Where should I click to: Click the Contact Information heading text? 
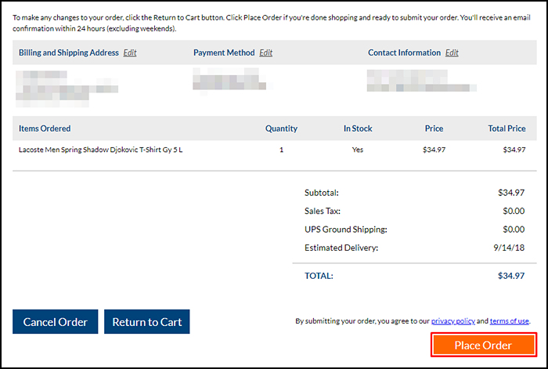tap(405, 52)
